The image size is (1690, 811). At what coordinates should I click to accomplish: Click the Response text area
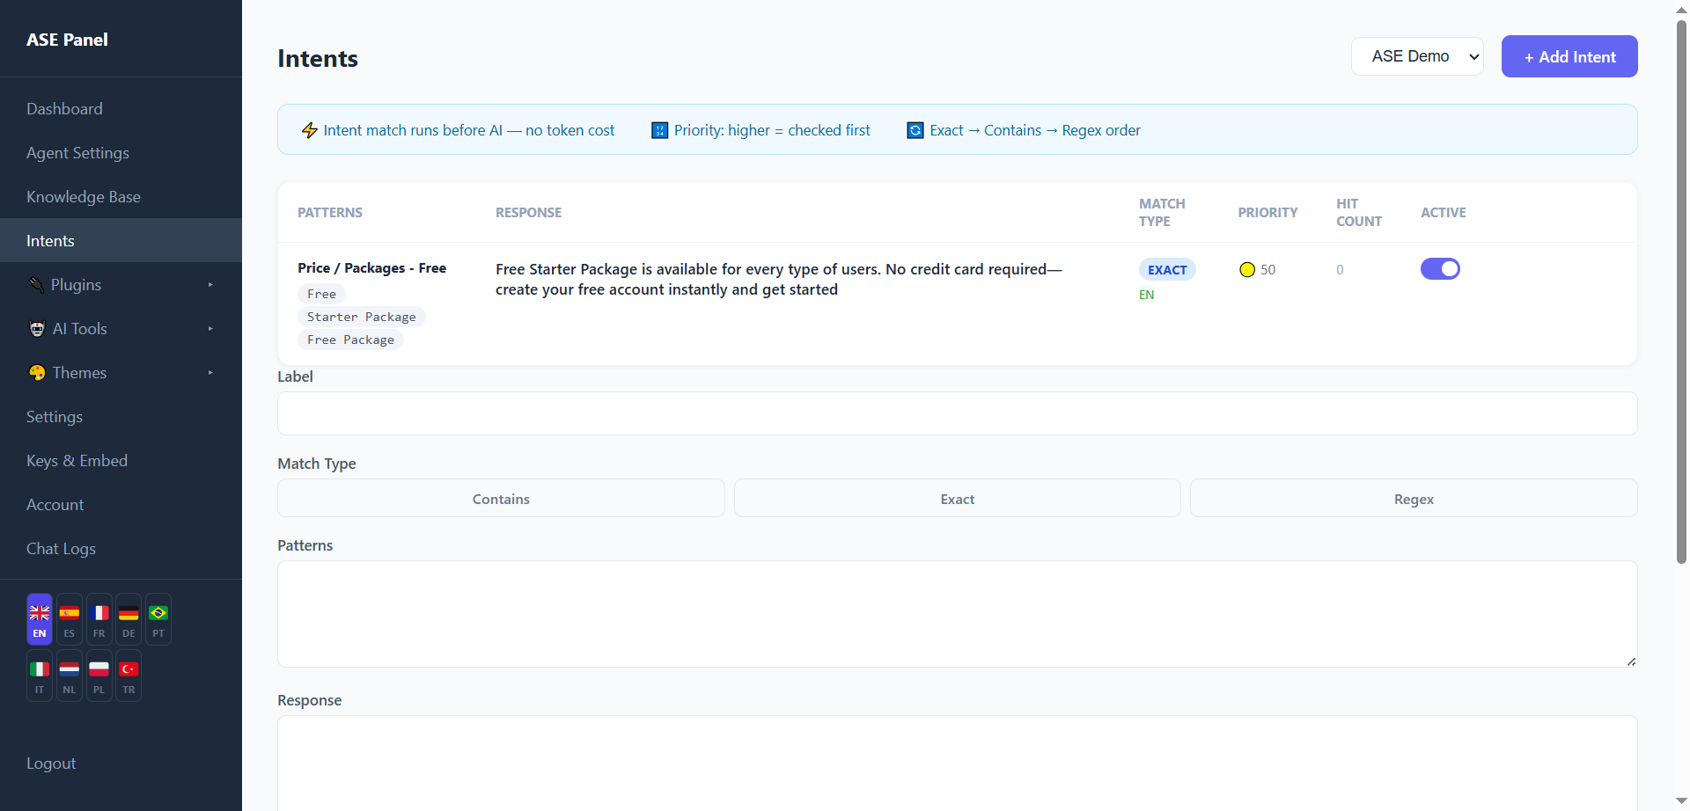958,763
